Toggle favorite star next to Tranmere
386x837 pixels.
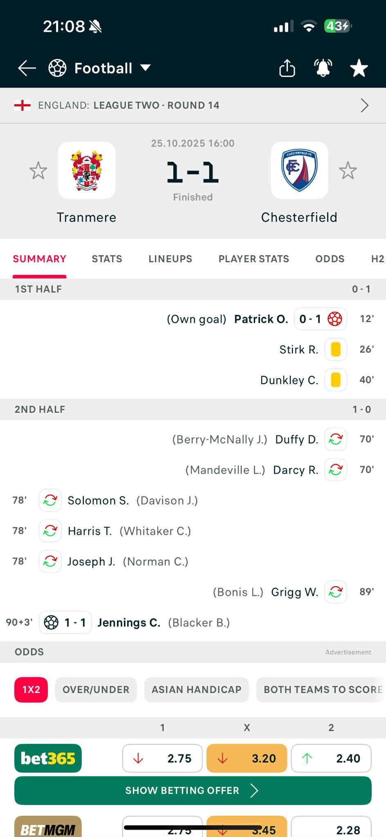[x=38, y=171]
